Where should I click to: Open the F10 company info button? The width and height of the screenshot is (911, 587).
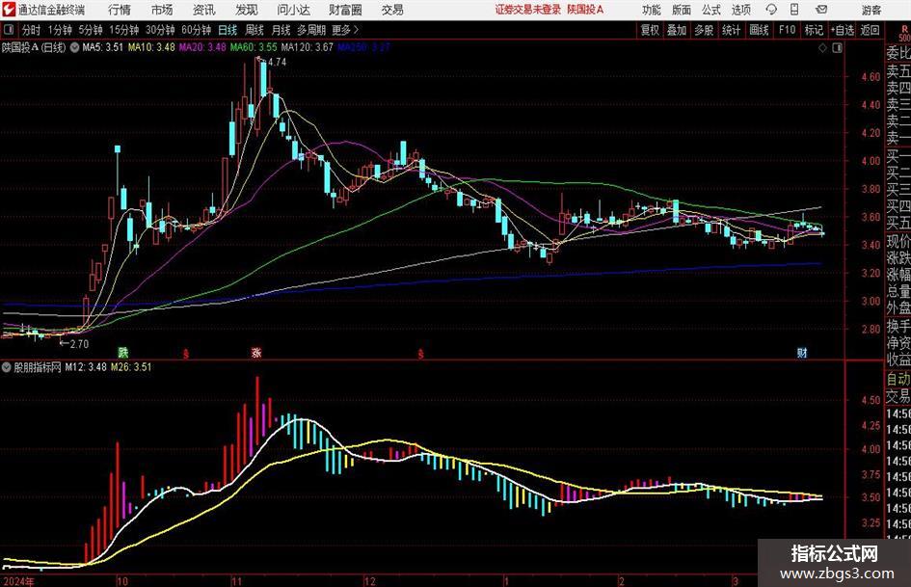788,30
